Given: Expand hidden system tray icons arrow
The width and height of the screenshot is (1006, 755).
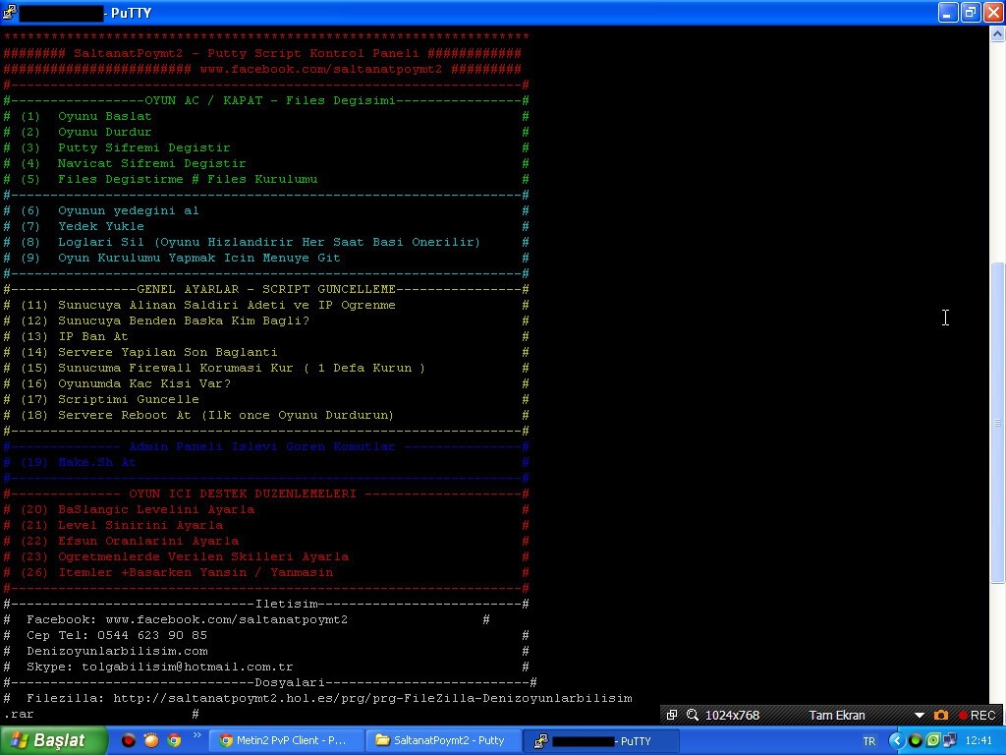Looking at the screenshot, I should tap(896, 740).
